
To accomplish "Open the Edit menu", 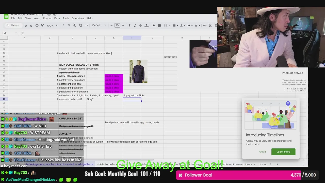I will (x=20, y=18).
